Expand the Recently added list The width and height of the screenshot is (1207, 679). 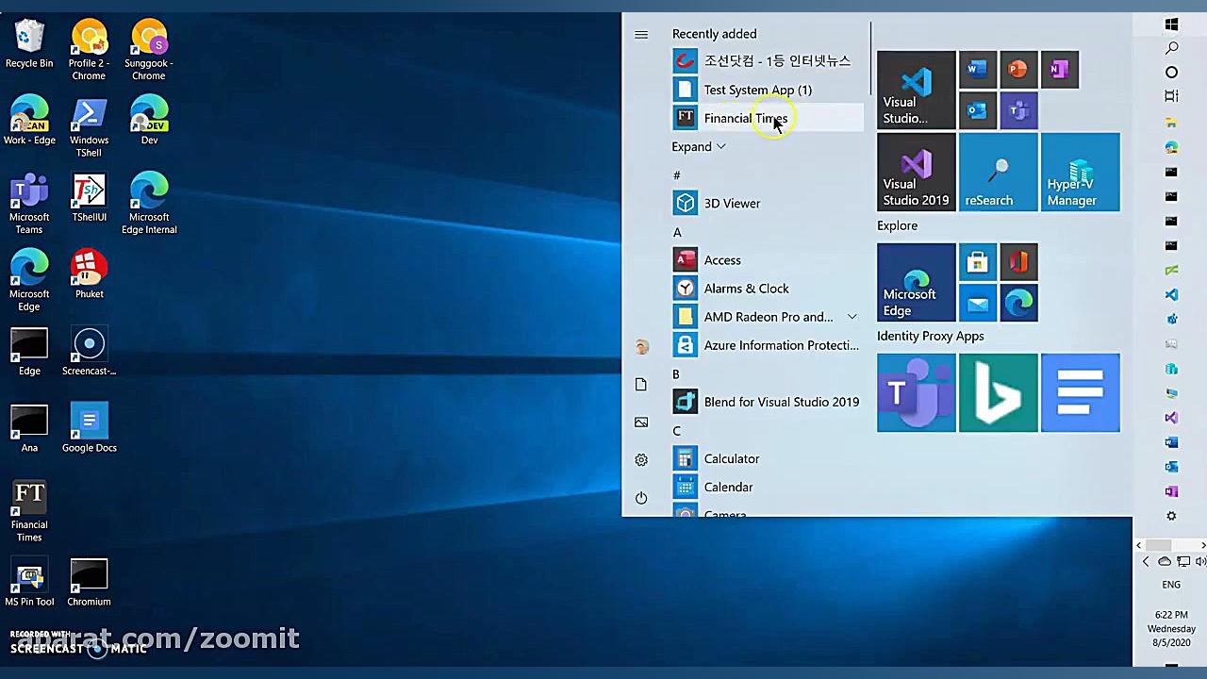[x=698, y=146]
